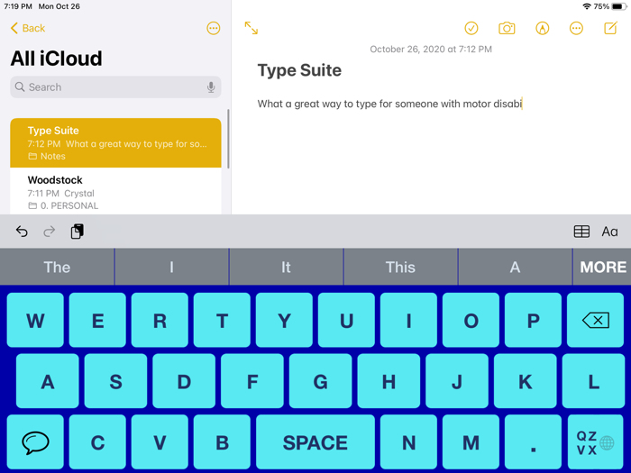Tap the QZVX globe key

(x=596, y=442)
